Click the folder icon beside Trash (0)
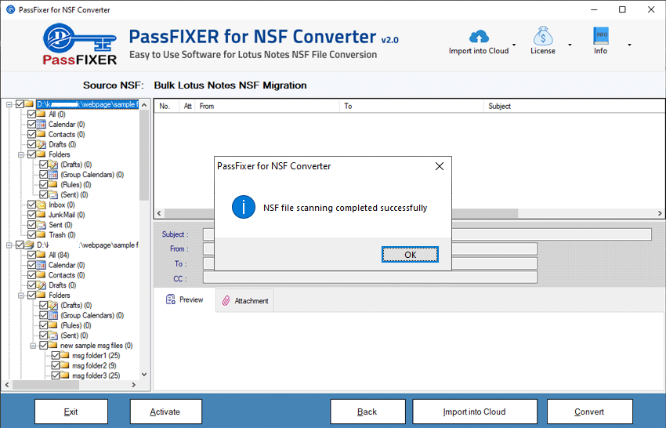The width and height of the screenshot is (666, 428). 42,234
